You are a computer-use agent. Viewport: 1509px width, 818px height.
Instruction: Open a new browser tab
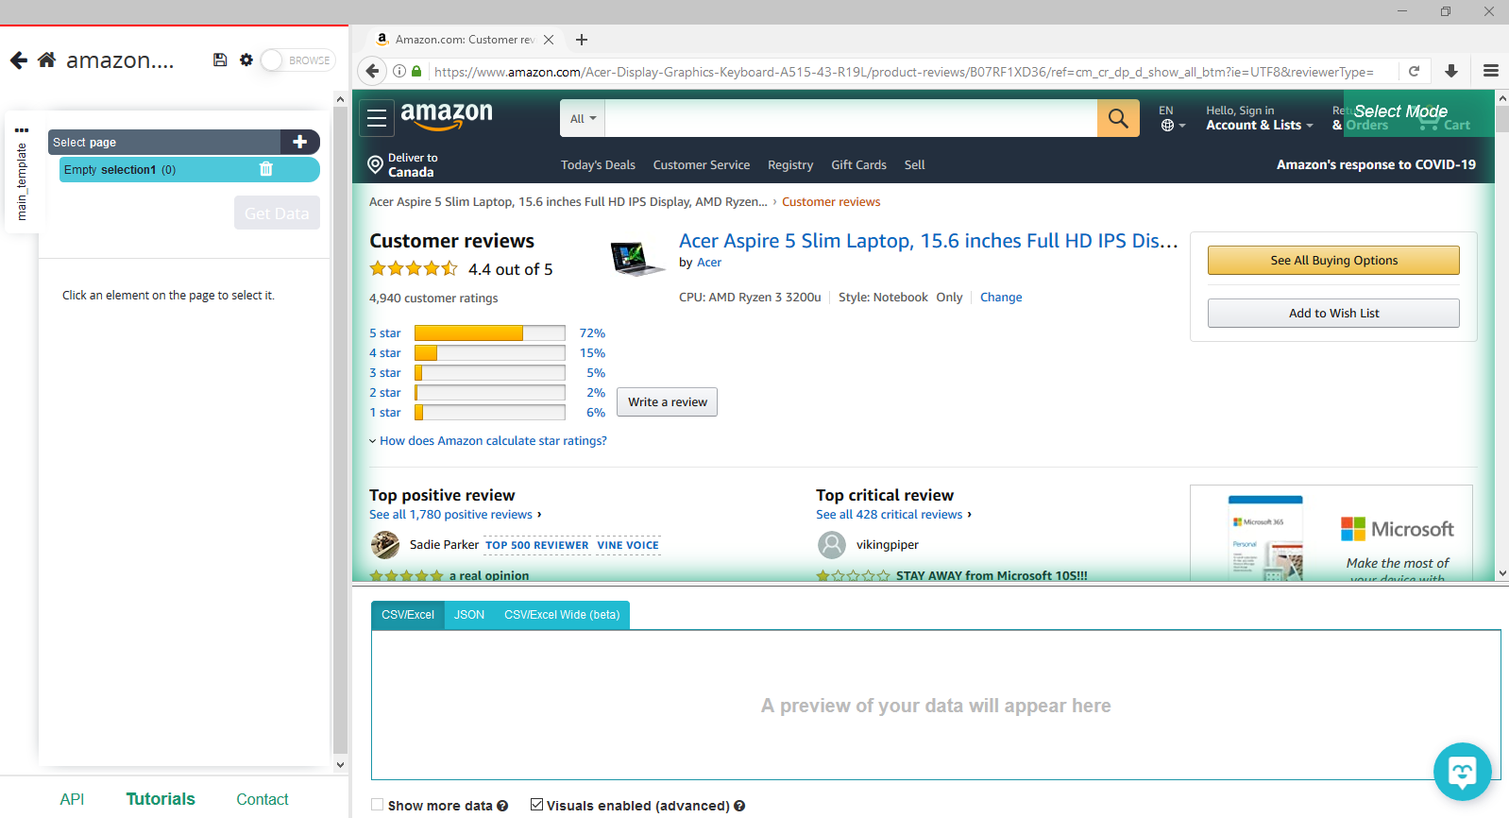pyautogui.click(x=582, y=40)
